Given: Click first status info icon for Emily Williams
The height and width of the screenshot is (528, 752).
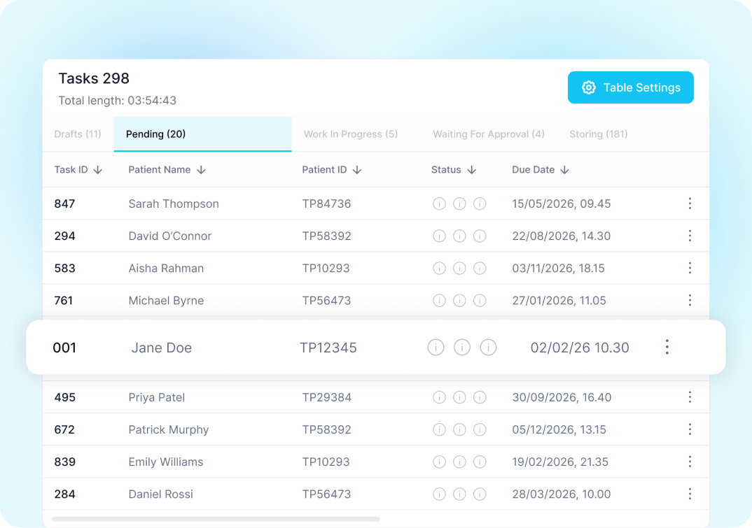Looking at the screenshot, I should tap(439, 462).
